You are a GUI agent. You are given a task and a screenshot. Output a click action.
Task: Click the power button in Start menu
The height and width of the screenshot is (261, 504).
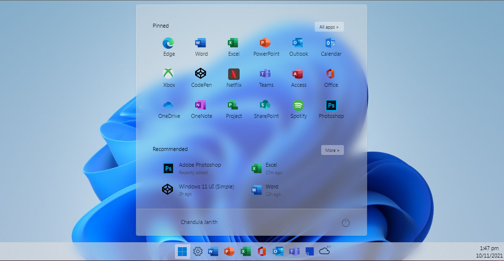[x=346, y=223]
